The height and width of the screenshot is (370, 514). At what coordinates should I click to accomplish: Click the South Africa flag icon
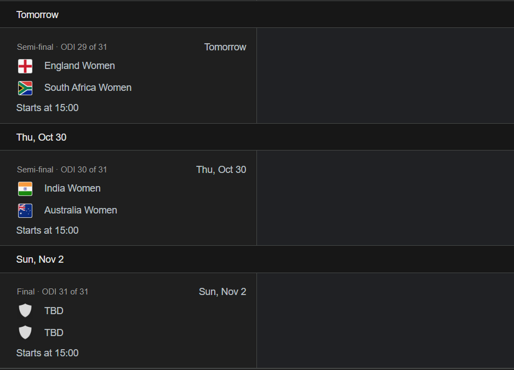click(25, 88)
